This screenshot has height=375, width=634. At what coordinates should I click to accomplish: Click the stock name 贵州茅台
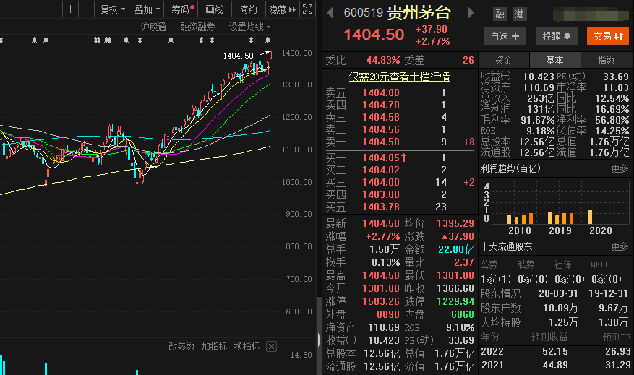(x=419, y=13)
